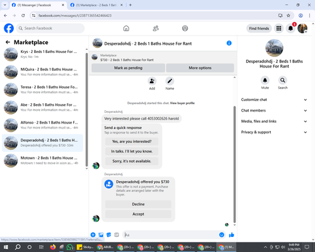Open Friends icon in top navigation
This screenshot has height=252, width=315.
[156, 28]
